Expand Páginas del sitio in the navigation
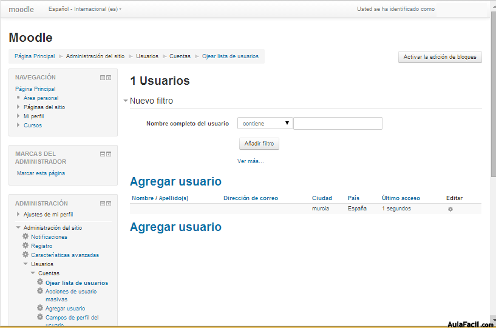The image size is (496, 328). (x=18, y=107)
